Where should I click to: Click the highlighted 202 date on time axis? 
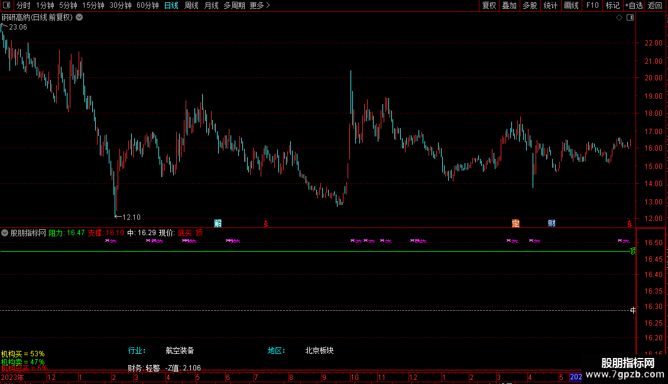[x=576, y=377]
